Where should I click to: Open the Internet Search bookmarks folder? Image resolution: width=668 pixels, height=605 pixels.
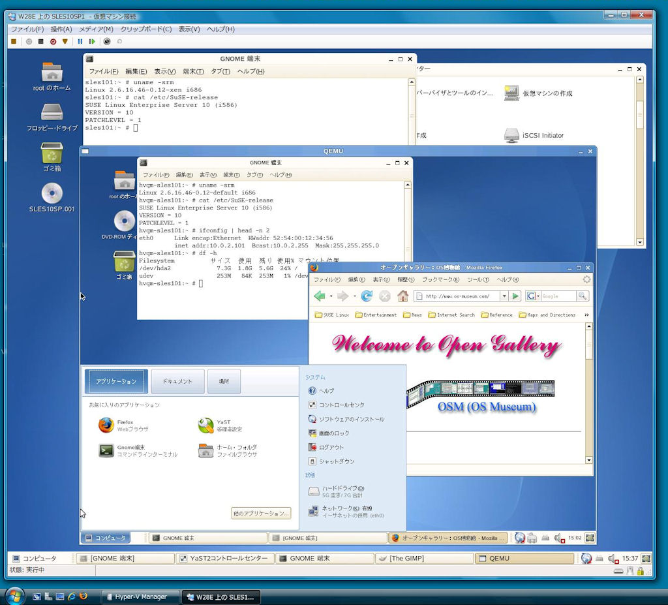point(451,315)
